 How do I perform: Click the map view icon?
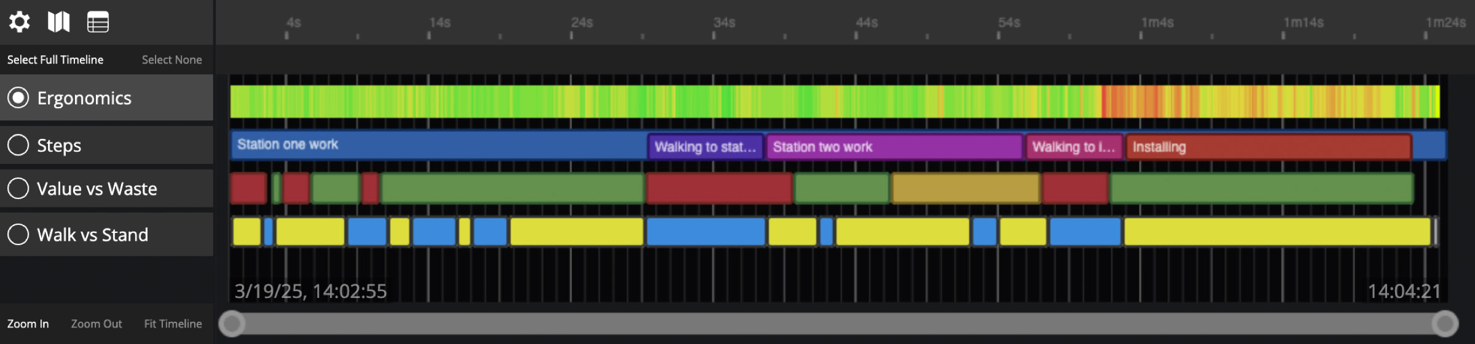tap(58, 22)
